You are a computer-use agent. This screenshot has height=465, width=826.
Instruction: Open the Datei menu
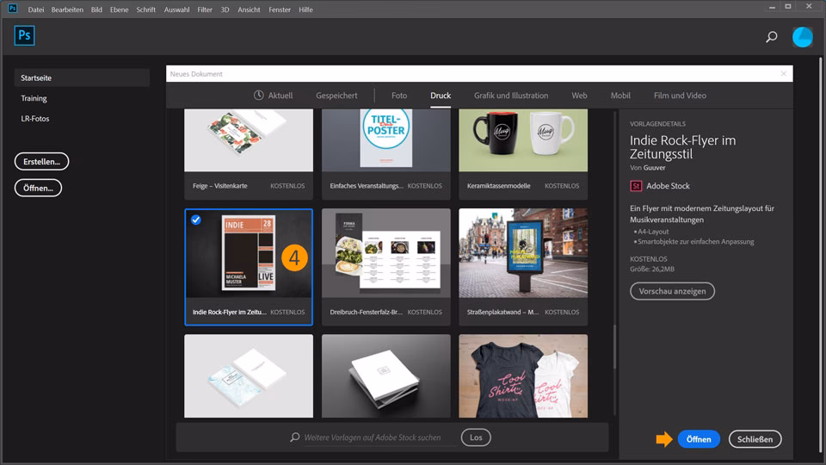coord(36,9)
